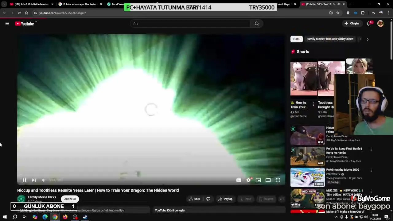Click the YouTube Kids'i deneyin text
Image resolution: width=393 pixels, height=221 pixels.
(x=170, y=210)
